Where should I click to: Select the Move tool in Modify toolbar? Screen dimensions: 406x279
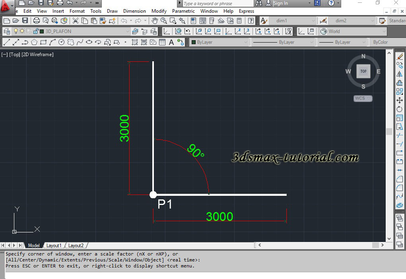pos(400,100)
